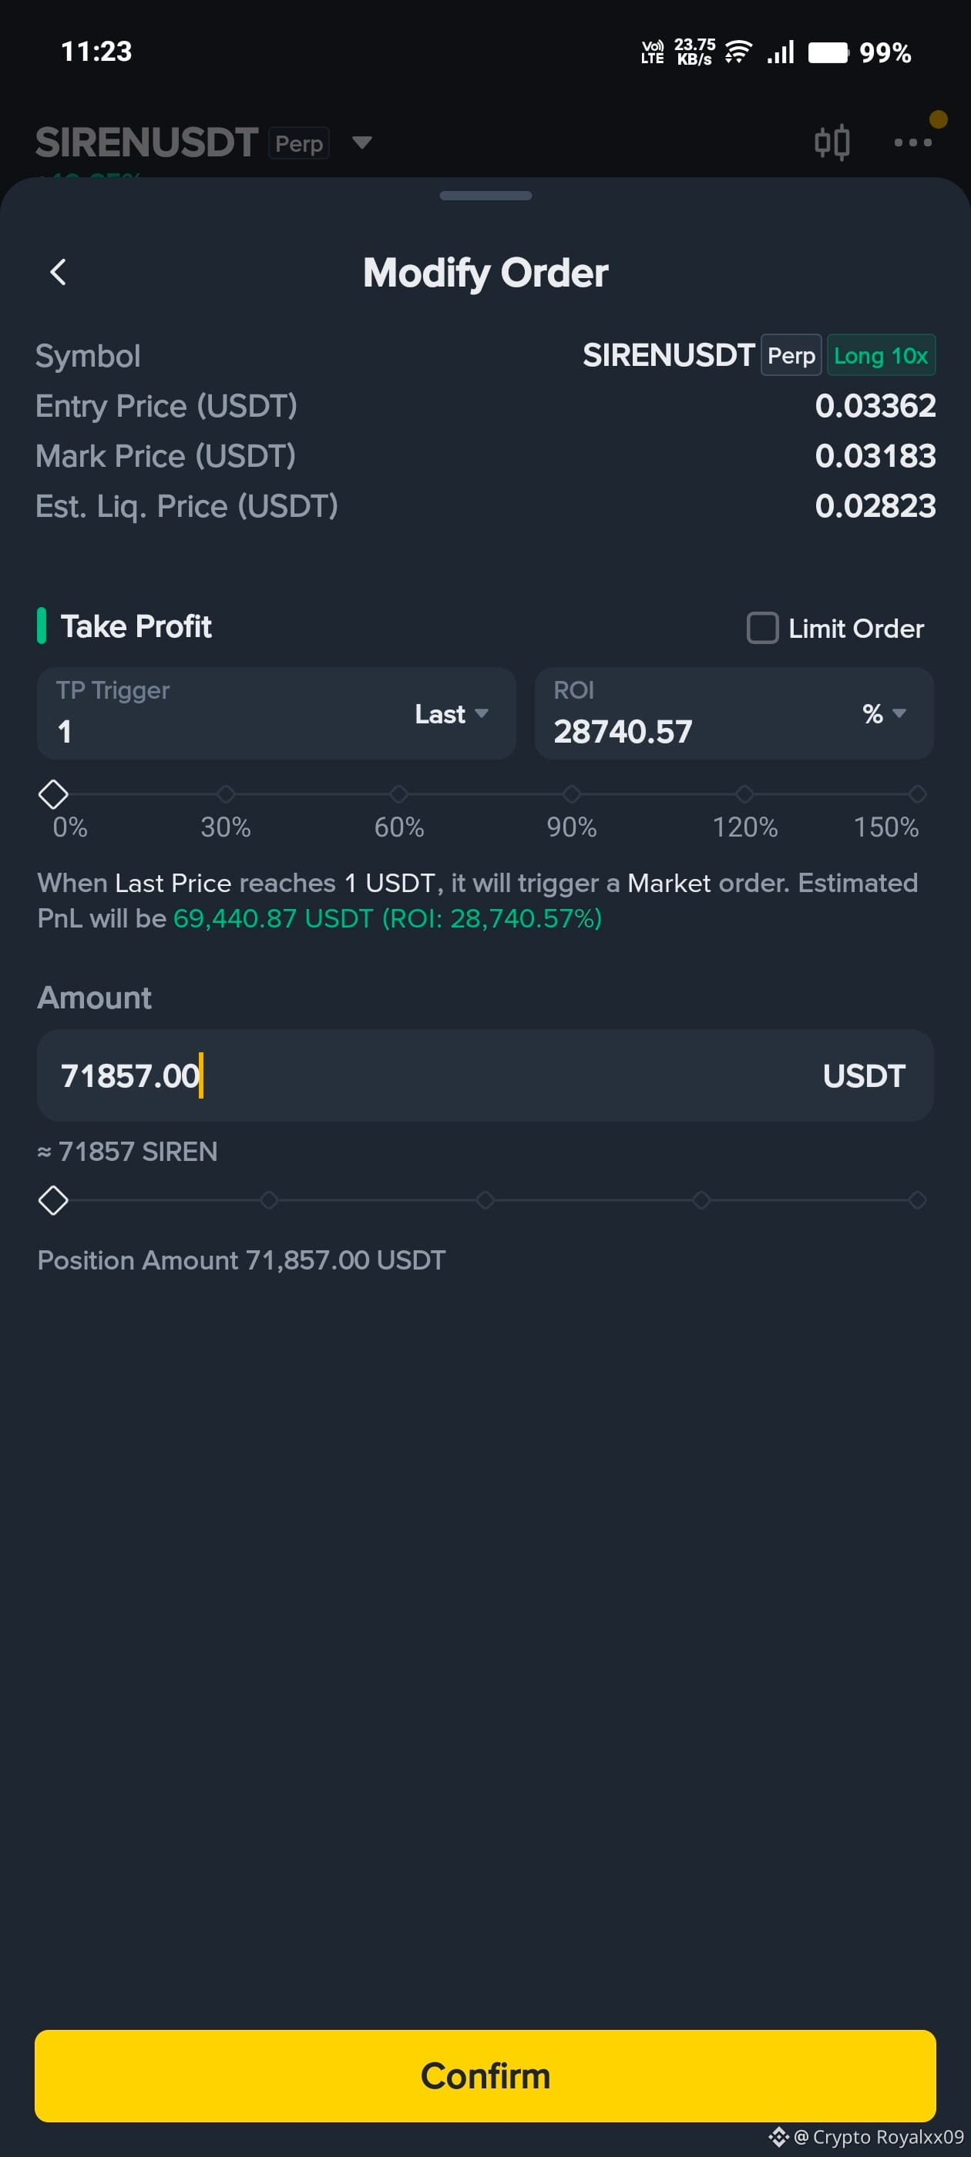Open the ROI percent unit dropdown

(x=884, y=713)
